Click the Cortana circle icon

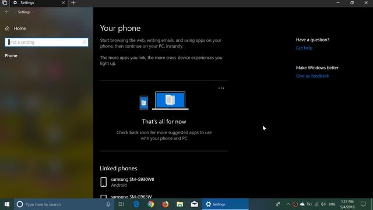[20, 204]
